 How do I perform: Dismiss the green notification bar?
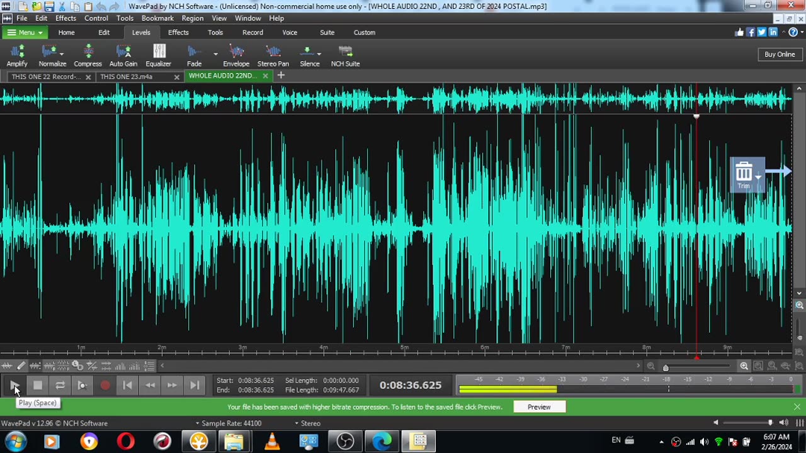(x=797, y=407)
